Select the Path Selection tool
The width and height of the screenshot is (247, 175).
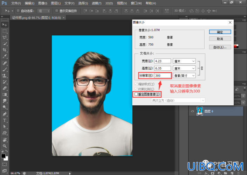5,127
